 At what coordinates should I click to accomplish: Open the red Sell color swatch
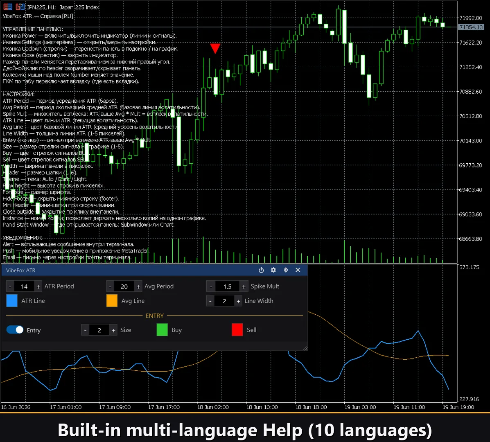coord(237,330)
